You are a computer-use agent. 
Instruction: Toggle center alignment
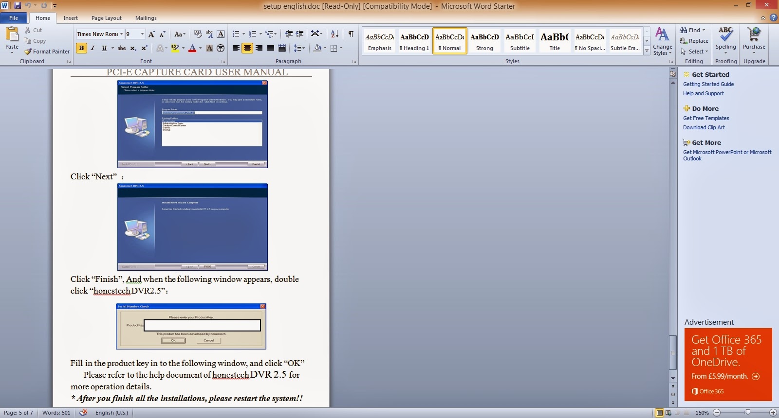pos(247,48)
